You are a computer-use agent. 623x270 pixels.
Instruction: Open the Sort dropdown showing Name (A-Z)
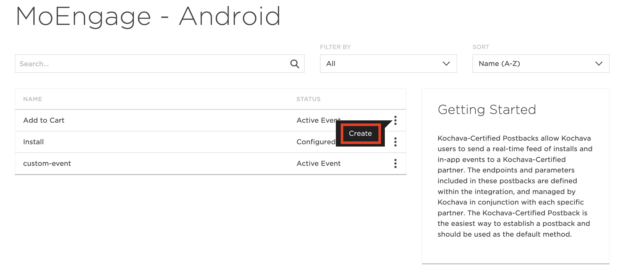541,64
